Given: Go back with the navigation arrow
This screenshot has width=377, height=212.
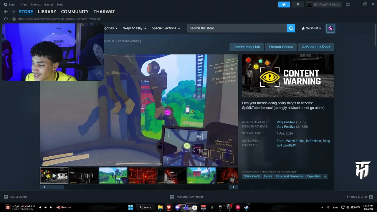Looking at the screenshot, I should pos(6,12).
